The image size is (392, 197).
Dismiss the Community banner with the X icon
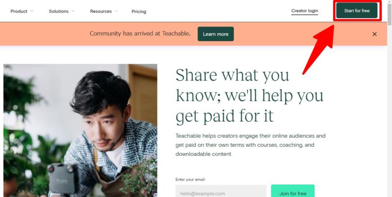coord(374,34)
